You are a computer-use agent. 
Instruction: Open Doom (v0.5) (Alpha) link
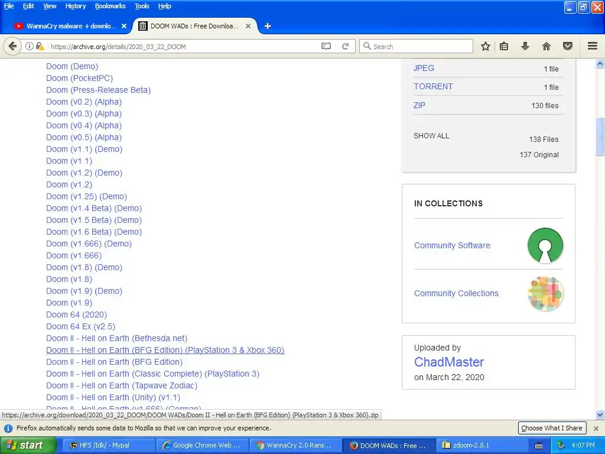point(84,137)
